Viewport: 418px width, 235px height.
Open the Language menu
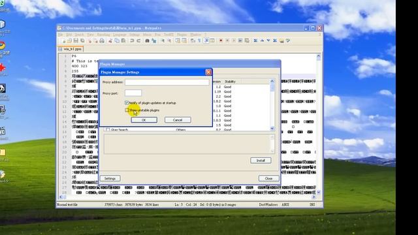pyautogui.click(x=120, y=35)
